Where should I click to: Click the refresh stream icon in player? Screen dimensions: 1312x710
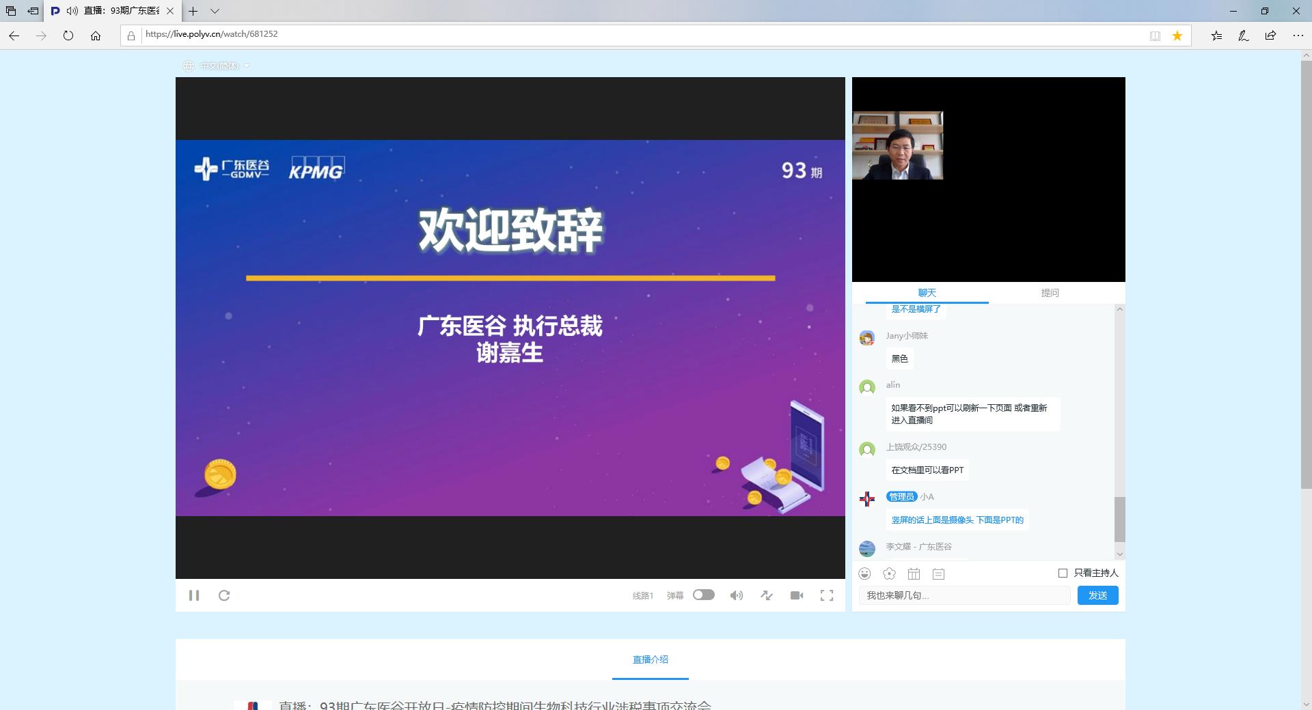click(224, 595)
